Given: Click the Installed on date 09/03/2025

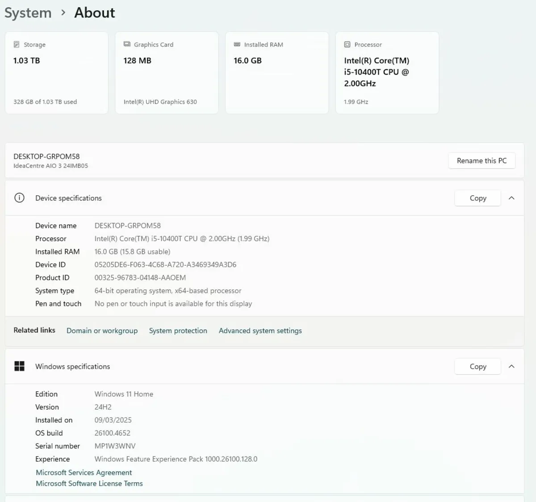Looking at the screenshot, I should coord(113,420).
